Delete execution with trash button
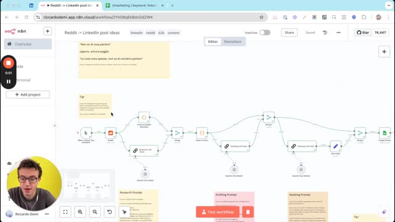This screenshot has height=222, width=395. pos(248,212)
